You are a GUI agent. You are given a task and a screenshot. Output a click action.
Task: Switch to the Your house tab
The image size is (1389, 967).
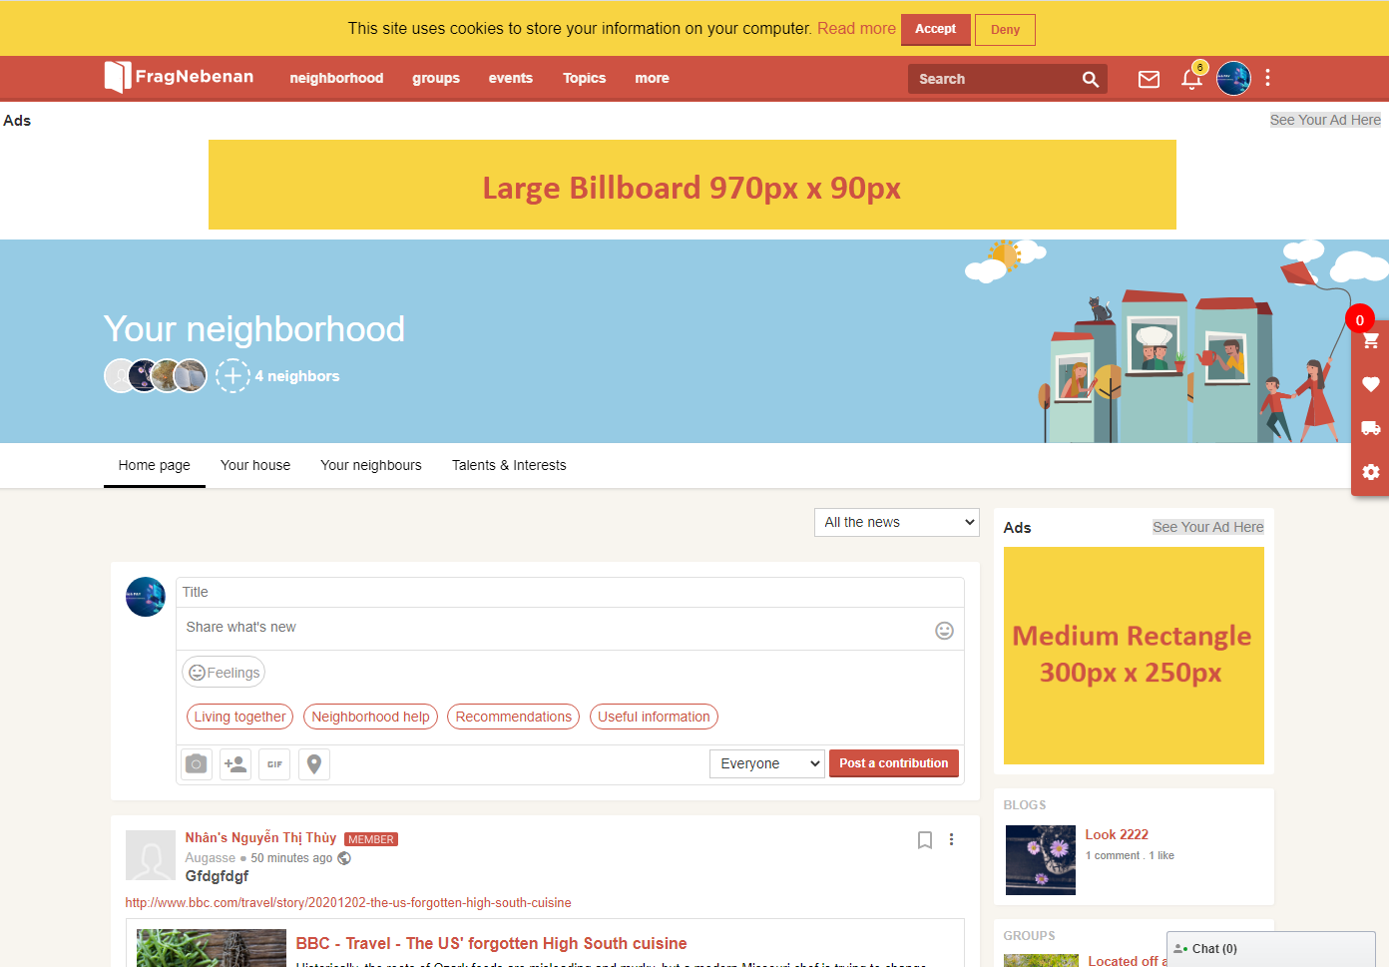click(255, 465)
